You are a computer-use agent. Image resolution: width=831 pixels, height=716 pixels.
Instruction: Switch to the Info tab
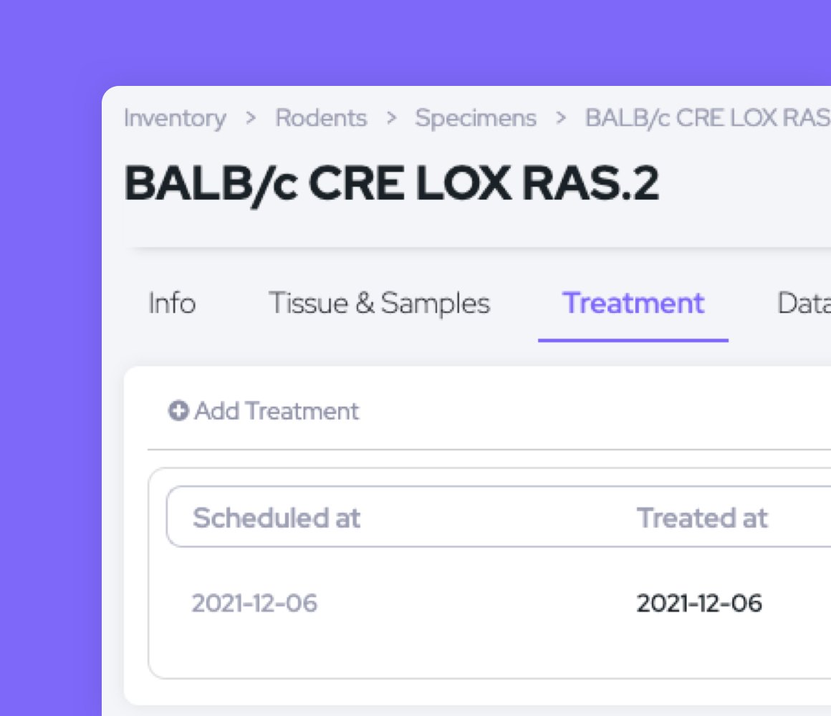pos(172,303)
